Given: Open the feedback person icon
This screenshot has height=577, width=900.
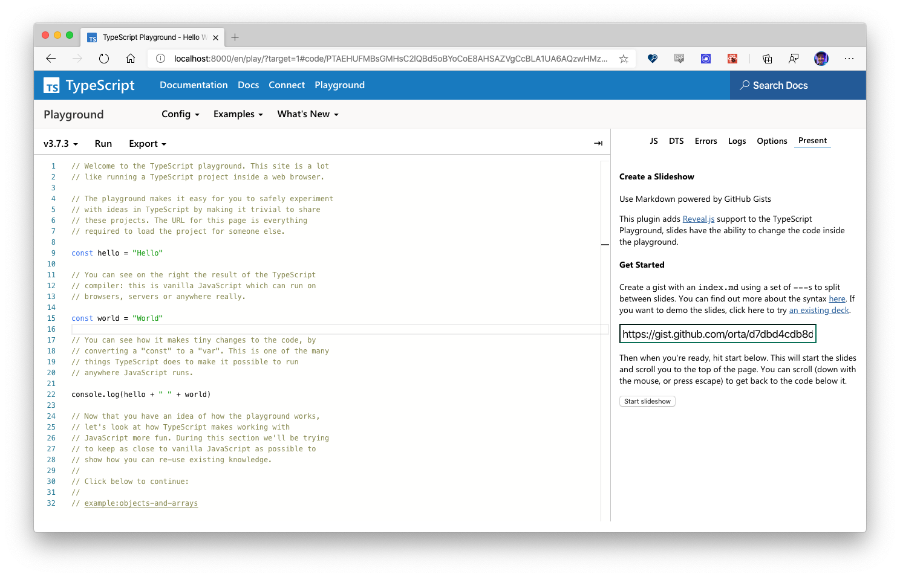Looking at the screenshot, I should click(x=794, y=59).
